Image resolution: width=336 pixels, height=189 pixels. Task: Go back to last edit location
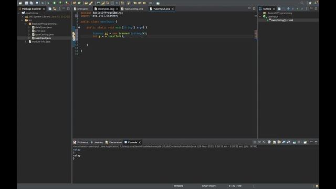pyautogui.click(x=135, y=3)
